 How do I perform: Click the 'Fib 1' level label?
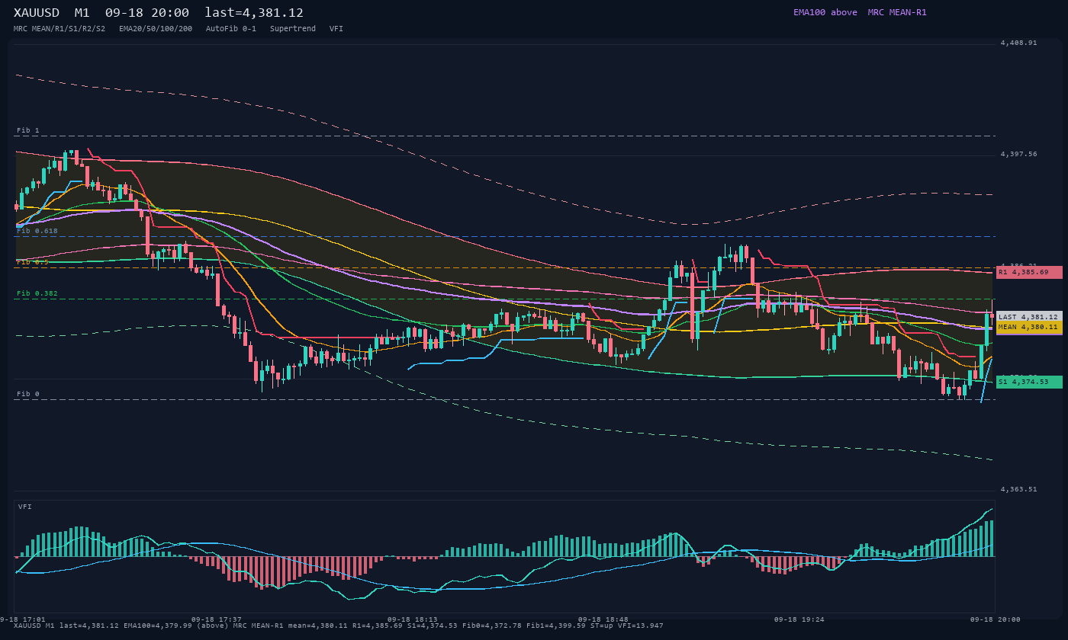click(x=27, y=130)
